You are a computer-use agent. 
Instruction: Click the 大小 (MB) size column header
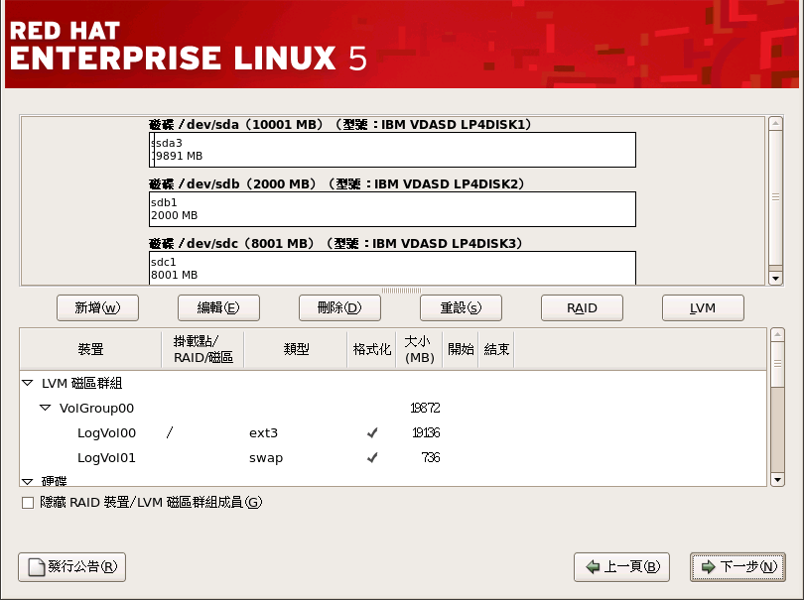(x=420, y=349)
